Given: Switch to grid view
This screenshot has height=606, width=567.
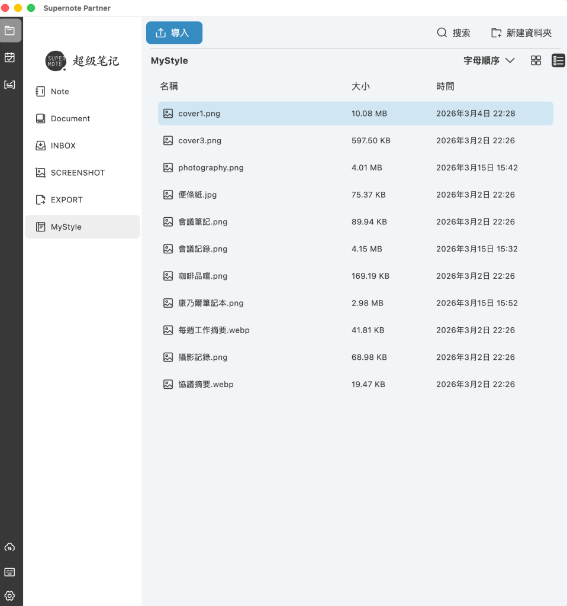Looking at the screenshot, I should [x=536, y=60].
